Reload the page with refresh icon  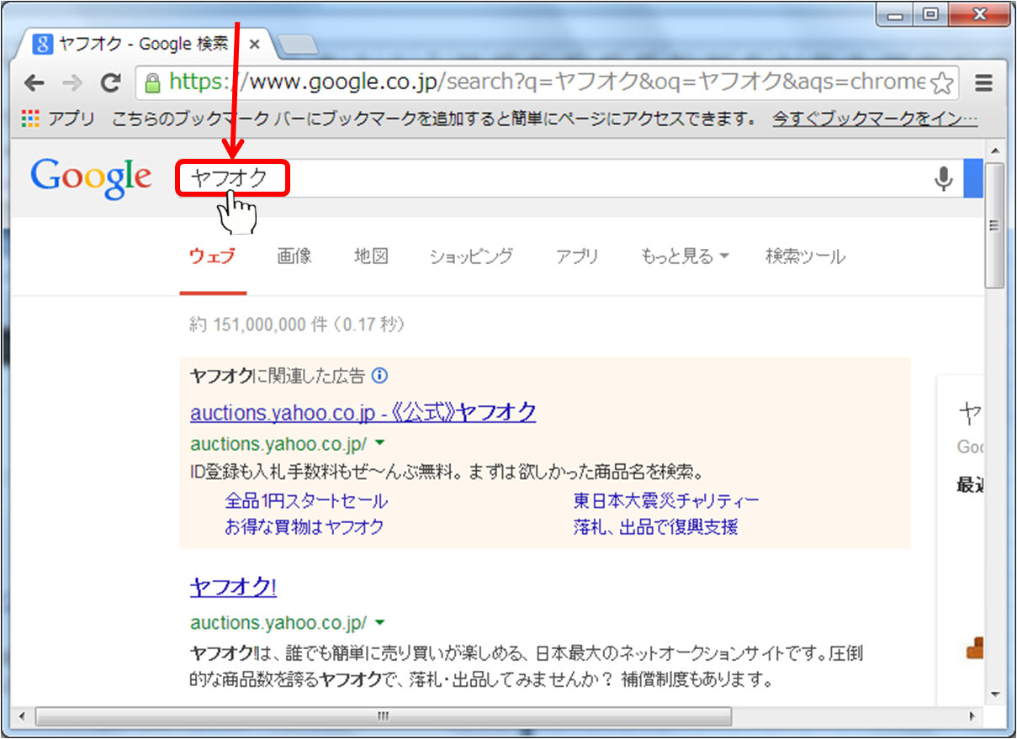[109, 82]
